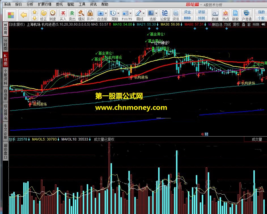Click the 机构进退 indicator parameters label
This screenshot has width=267, height=214.
[x=66, y=24]
